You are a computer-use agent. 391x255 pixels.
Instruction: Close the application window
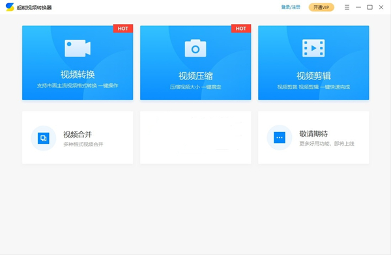[x=381, y=7]
